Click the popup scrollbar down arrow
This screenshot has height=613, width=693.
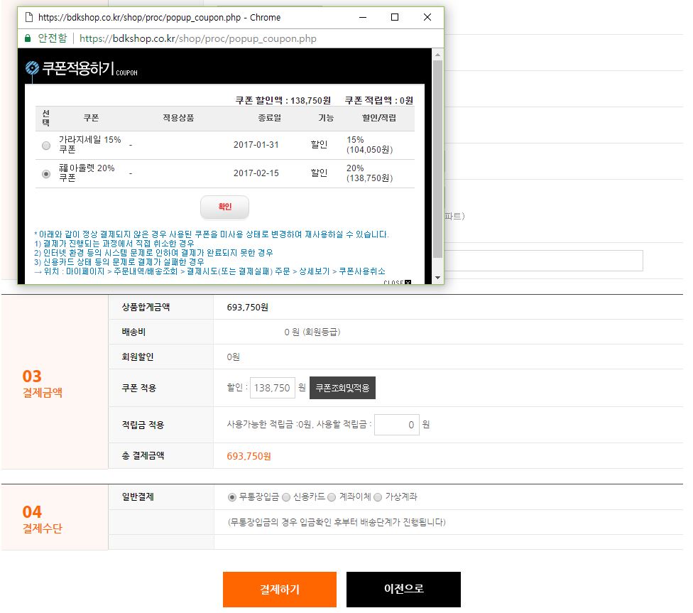[437, 277]
